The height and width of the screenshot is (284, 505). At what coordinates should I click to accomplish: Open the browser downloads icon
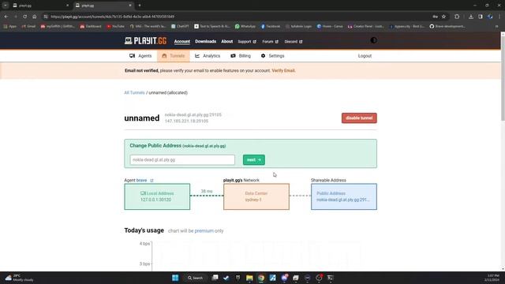pyautogui.click(x=471, y=17)
